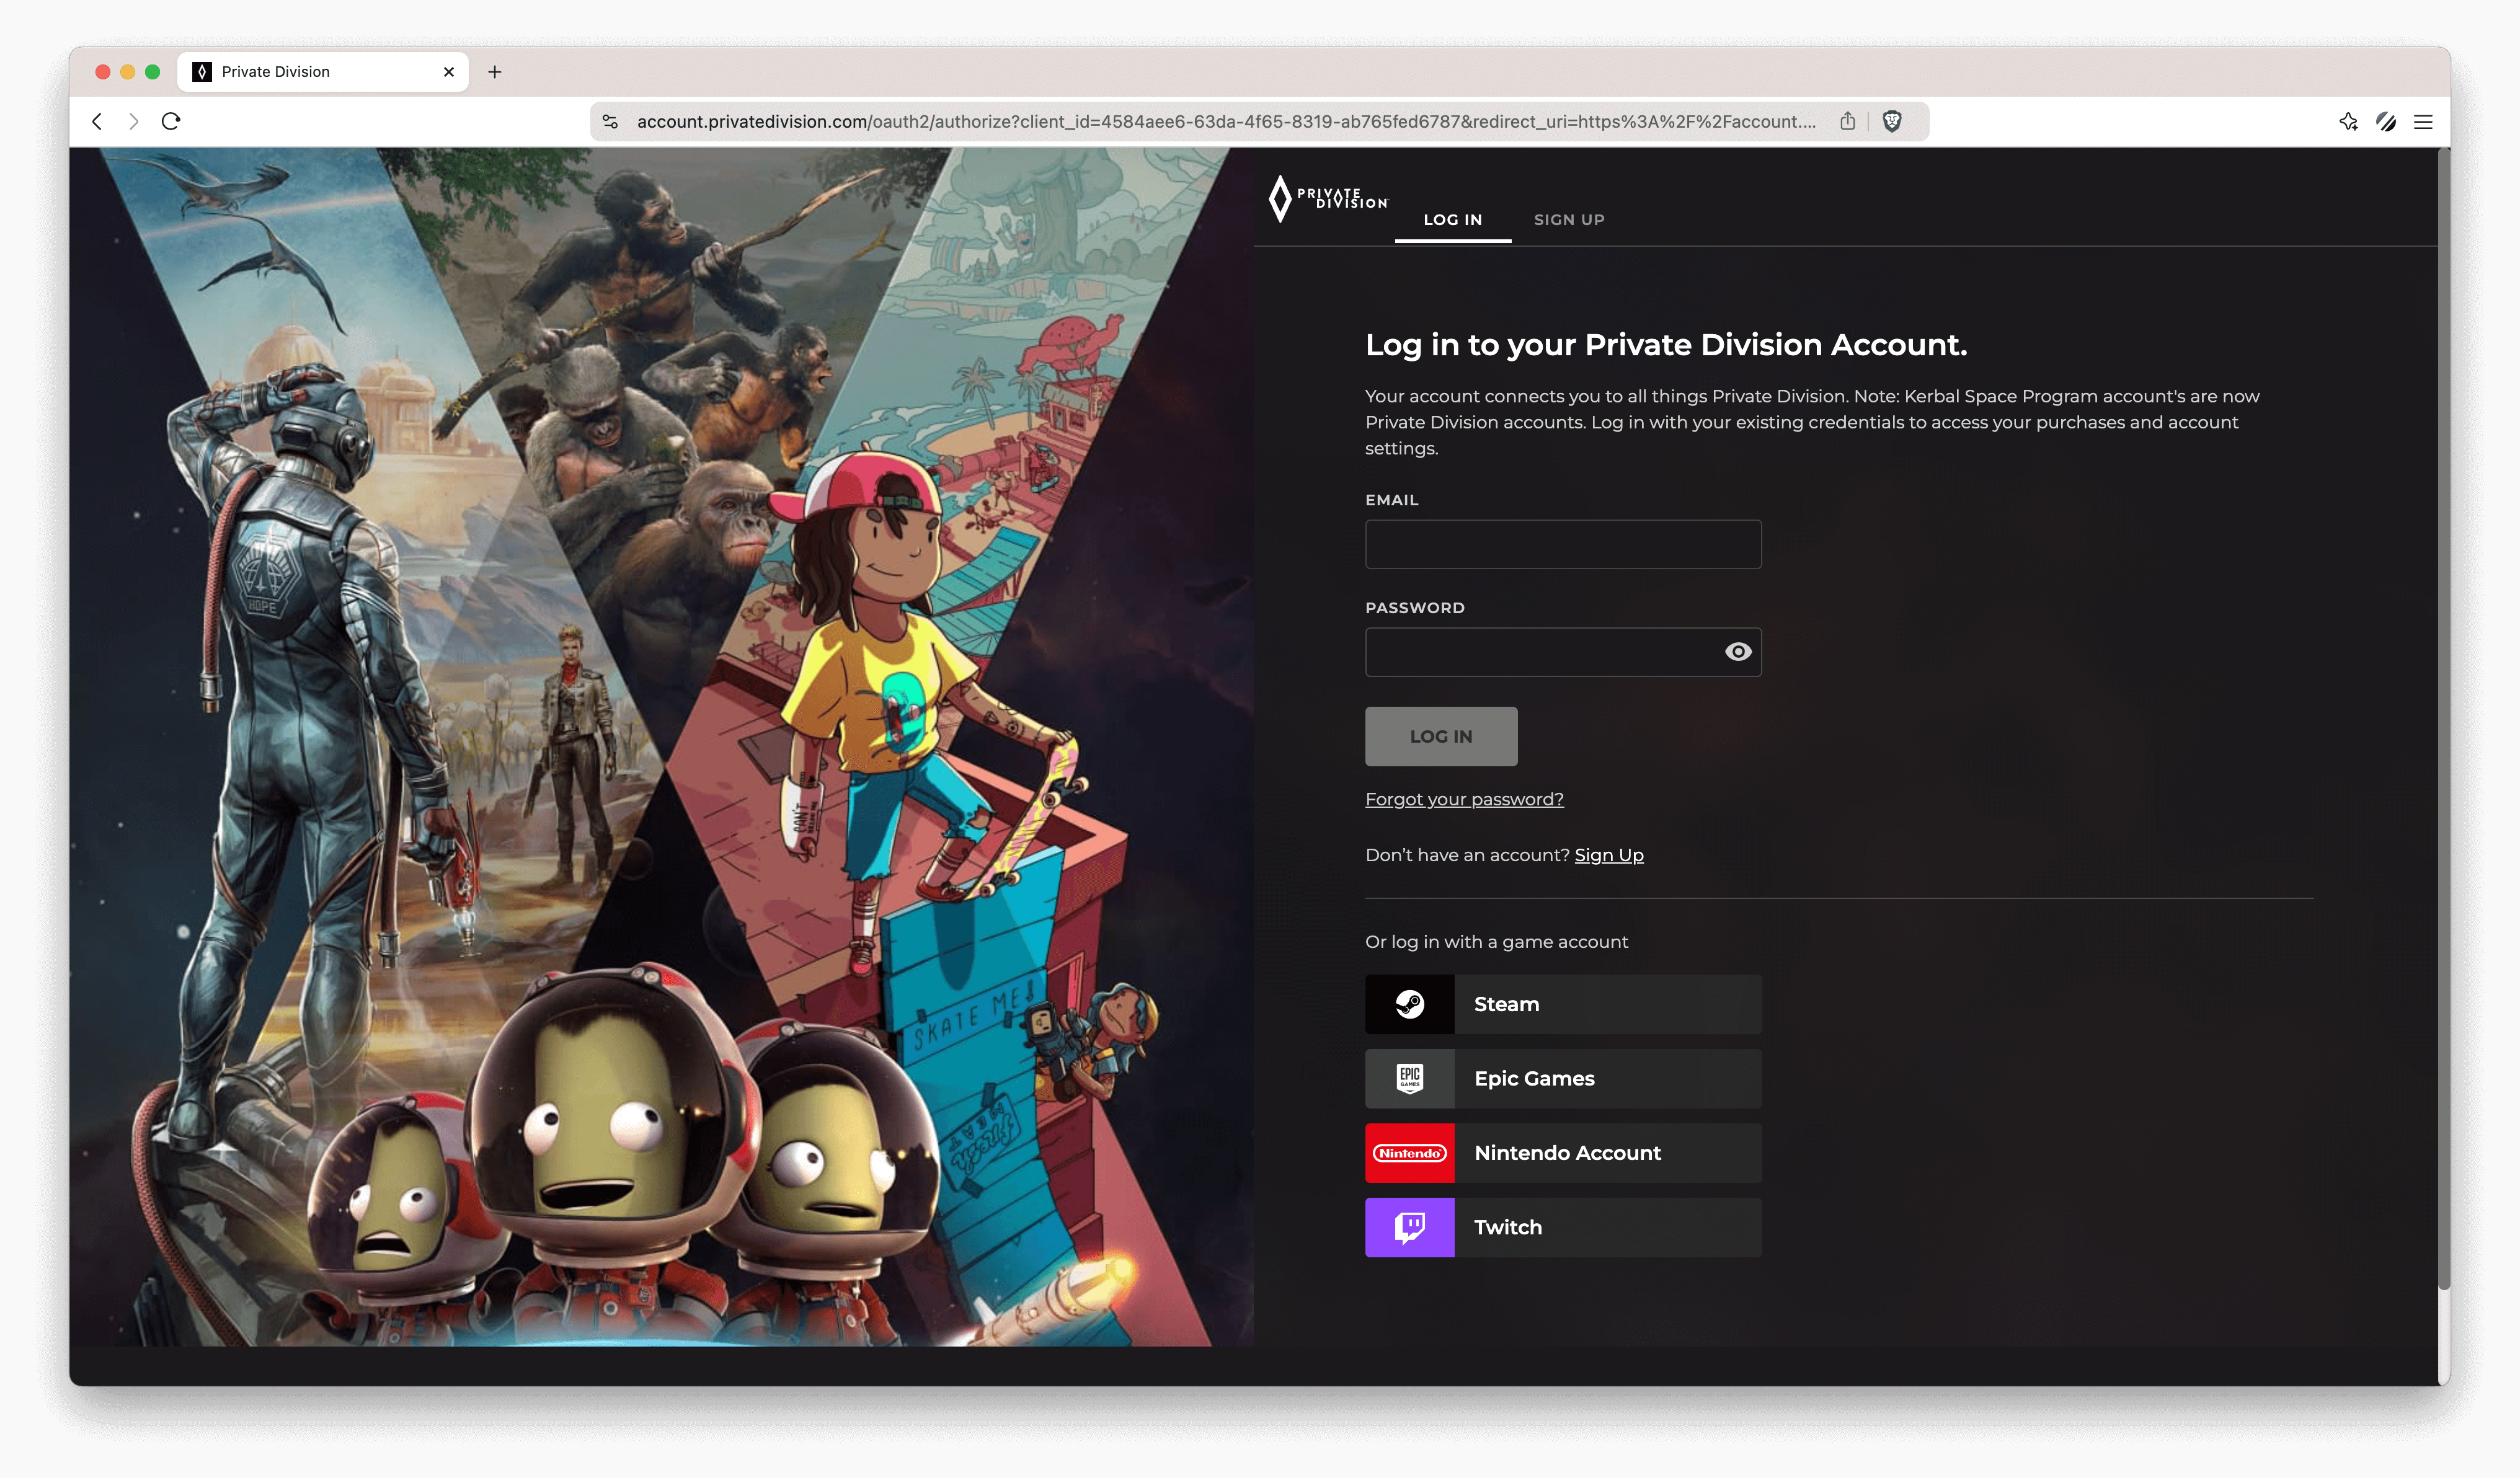
Task: Open a new browser tab
Action: tap(495, 72)
